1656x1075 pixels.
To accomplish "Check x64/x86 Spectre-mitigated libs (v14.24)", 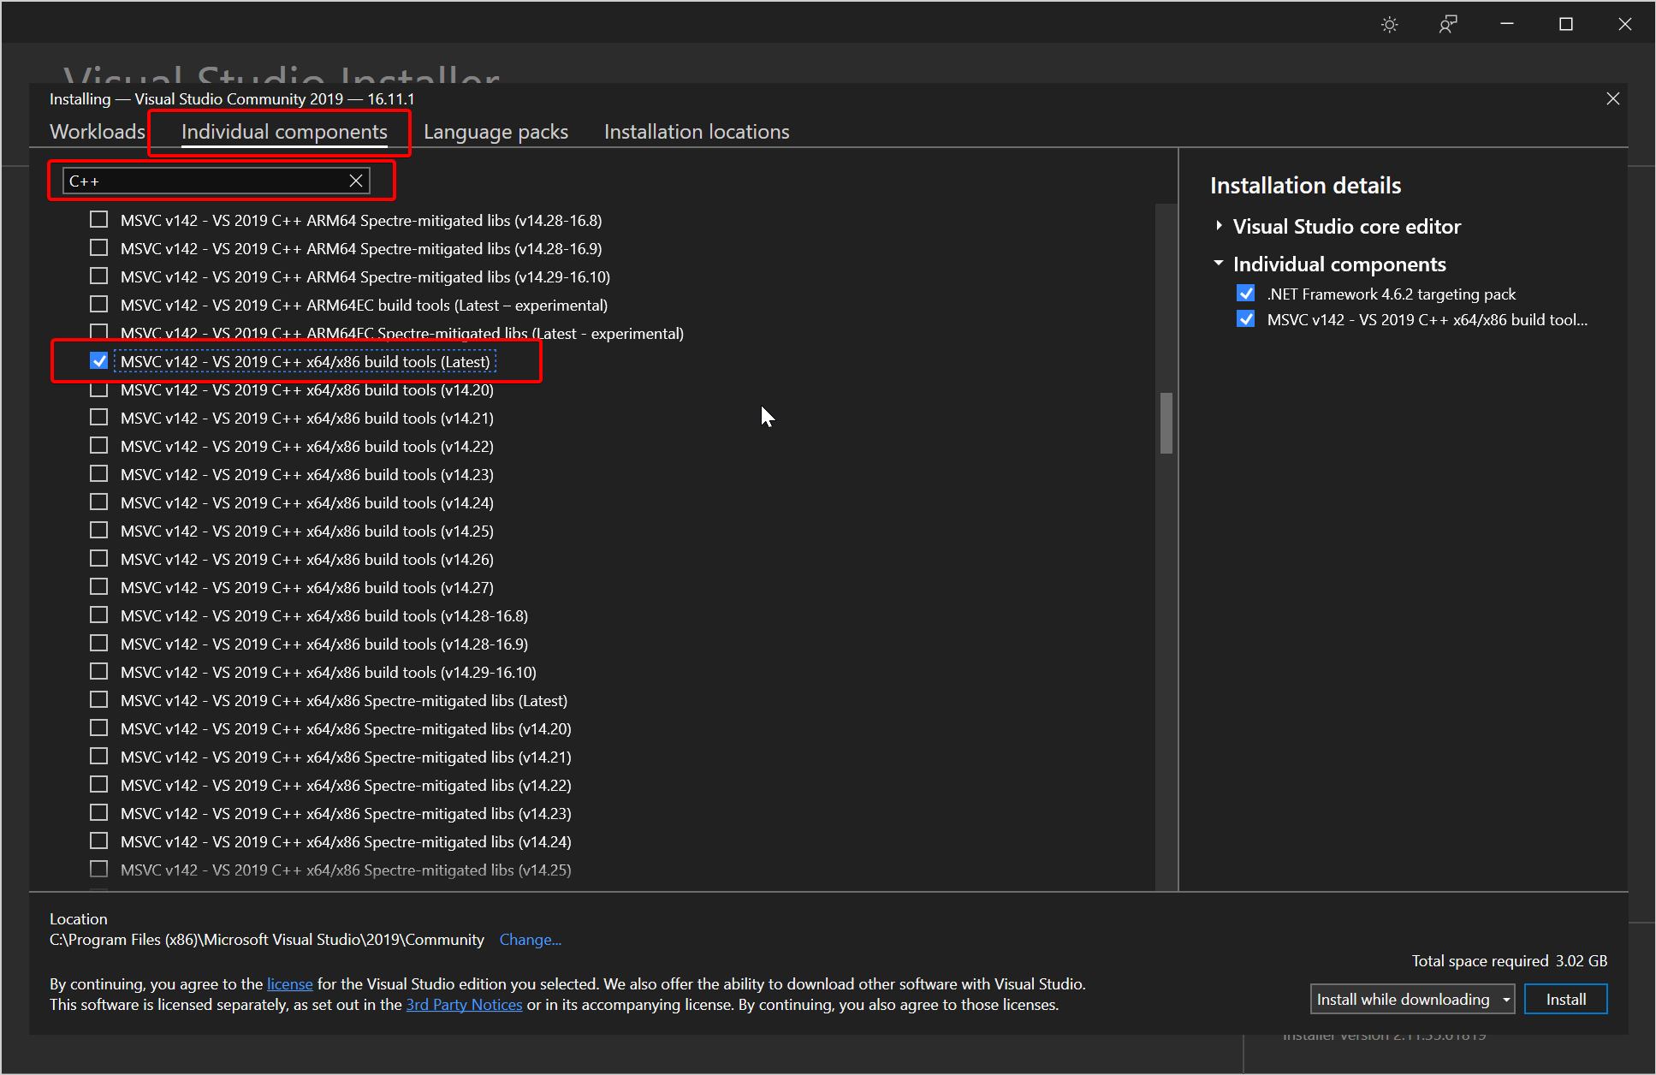I will (x=99, y=841).
